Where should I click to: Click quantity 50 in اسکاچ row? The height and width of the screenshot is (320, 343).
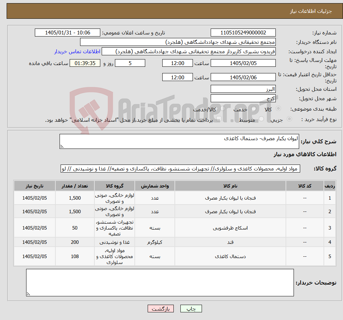point(75,228)
